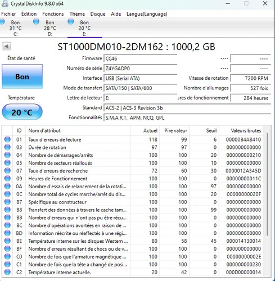Click status orb for attribute C1
Viewport: 275px width, 281px height.
(7, 264)
